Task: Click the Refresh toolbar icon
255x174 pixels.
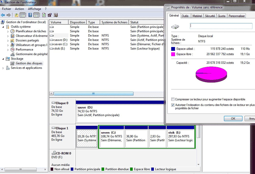Action: [44, 15]
